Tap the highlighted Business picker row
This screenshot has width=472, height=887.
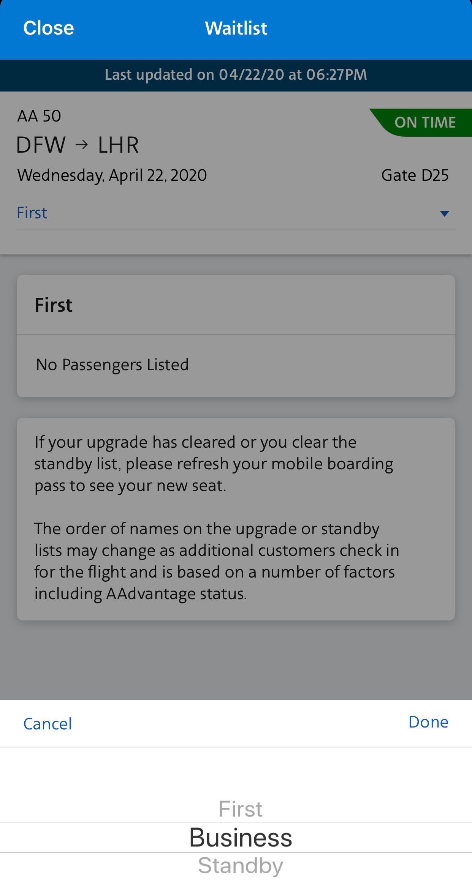click(x=240, y=837)
